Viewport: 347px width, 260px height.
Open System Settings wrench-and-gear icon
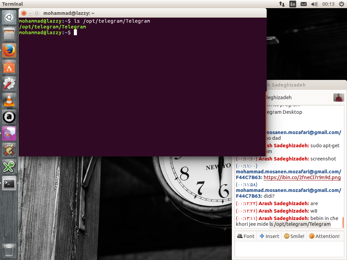9,84
